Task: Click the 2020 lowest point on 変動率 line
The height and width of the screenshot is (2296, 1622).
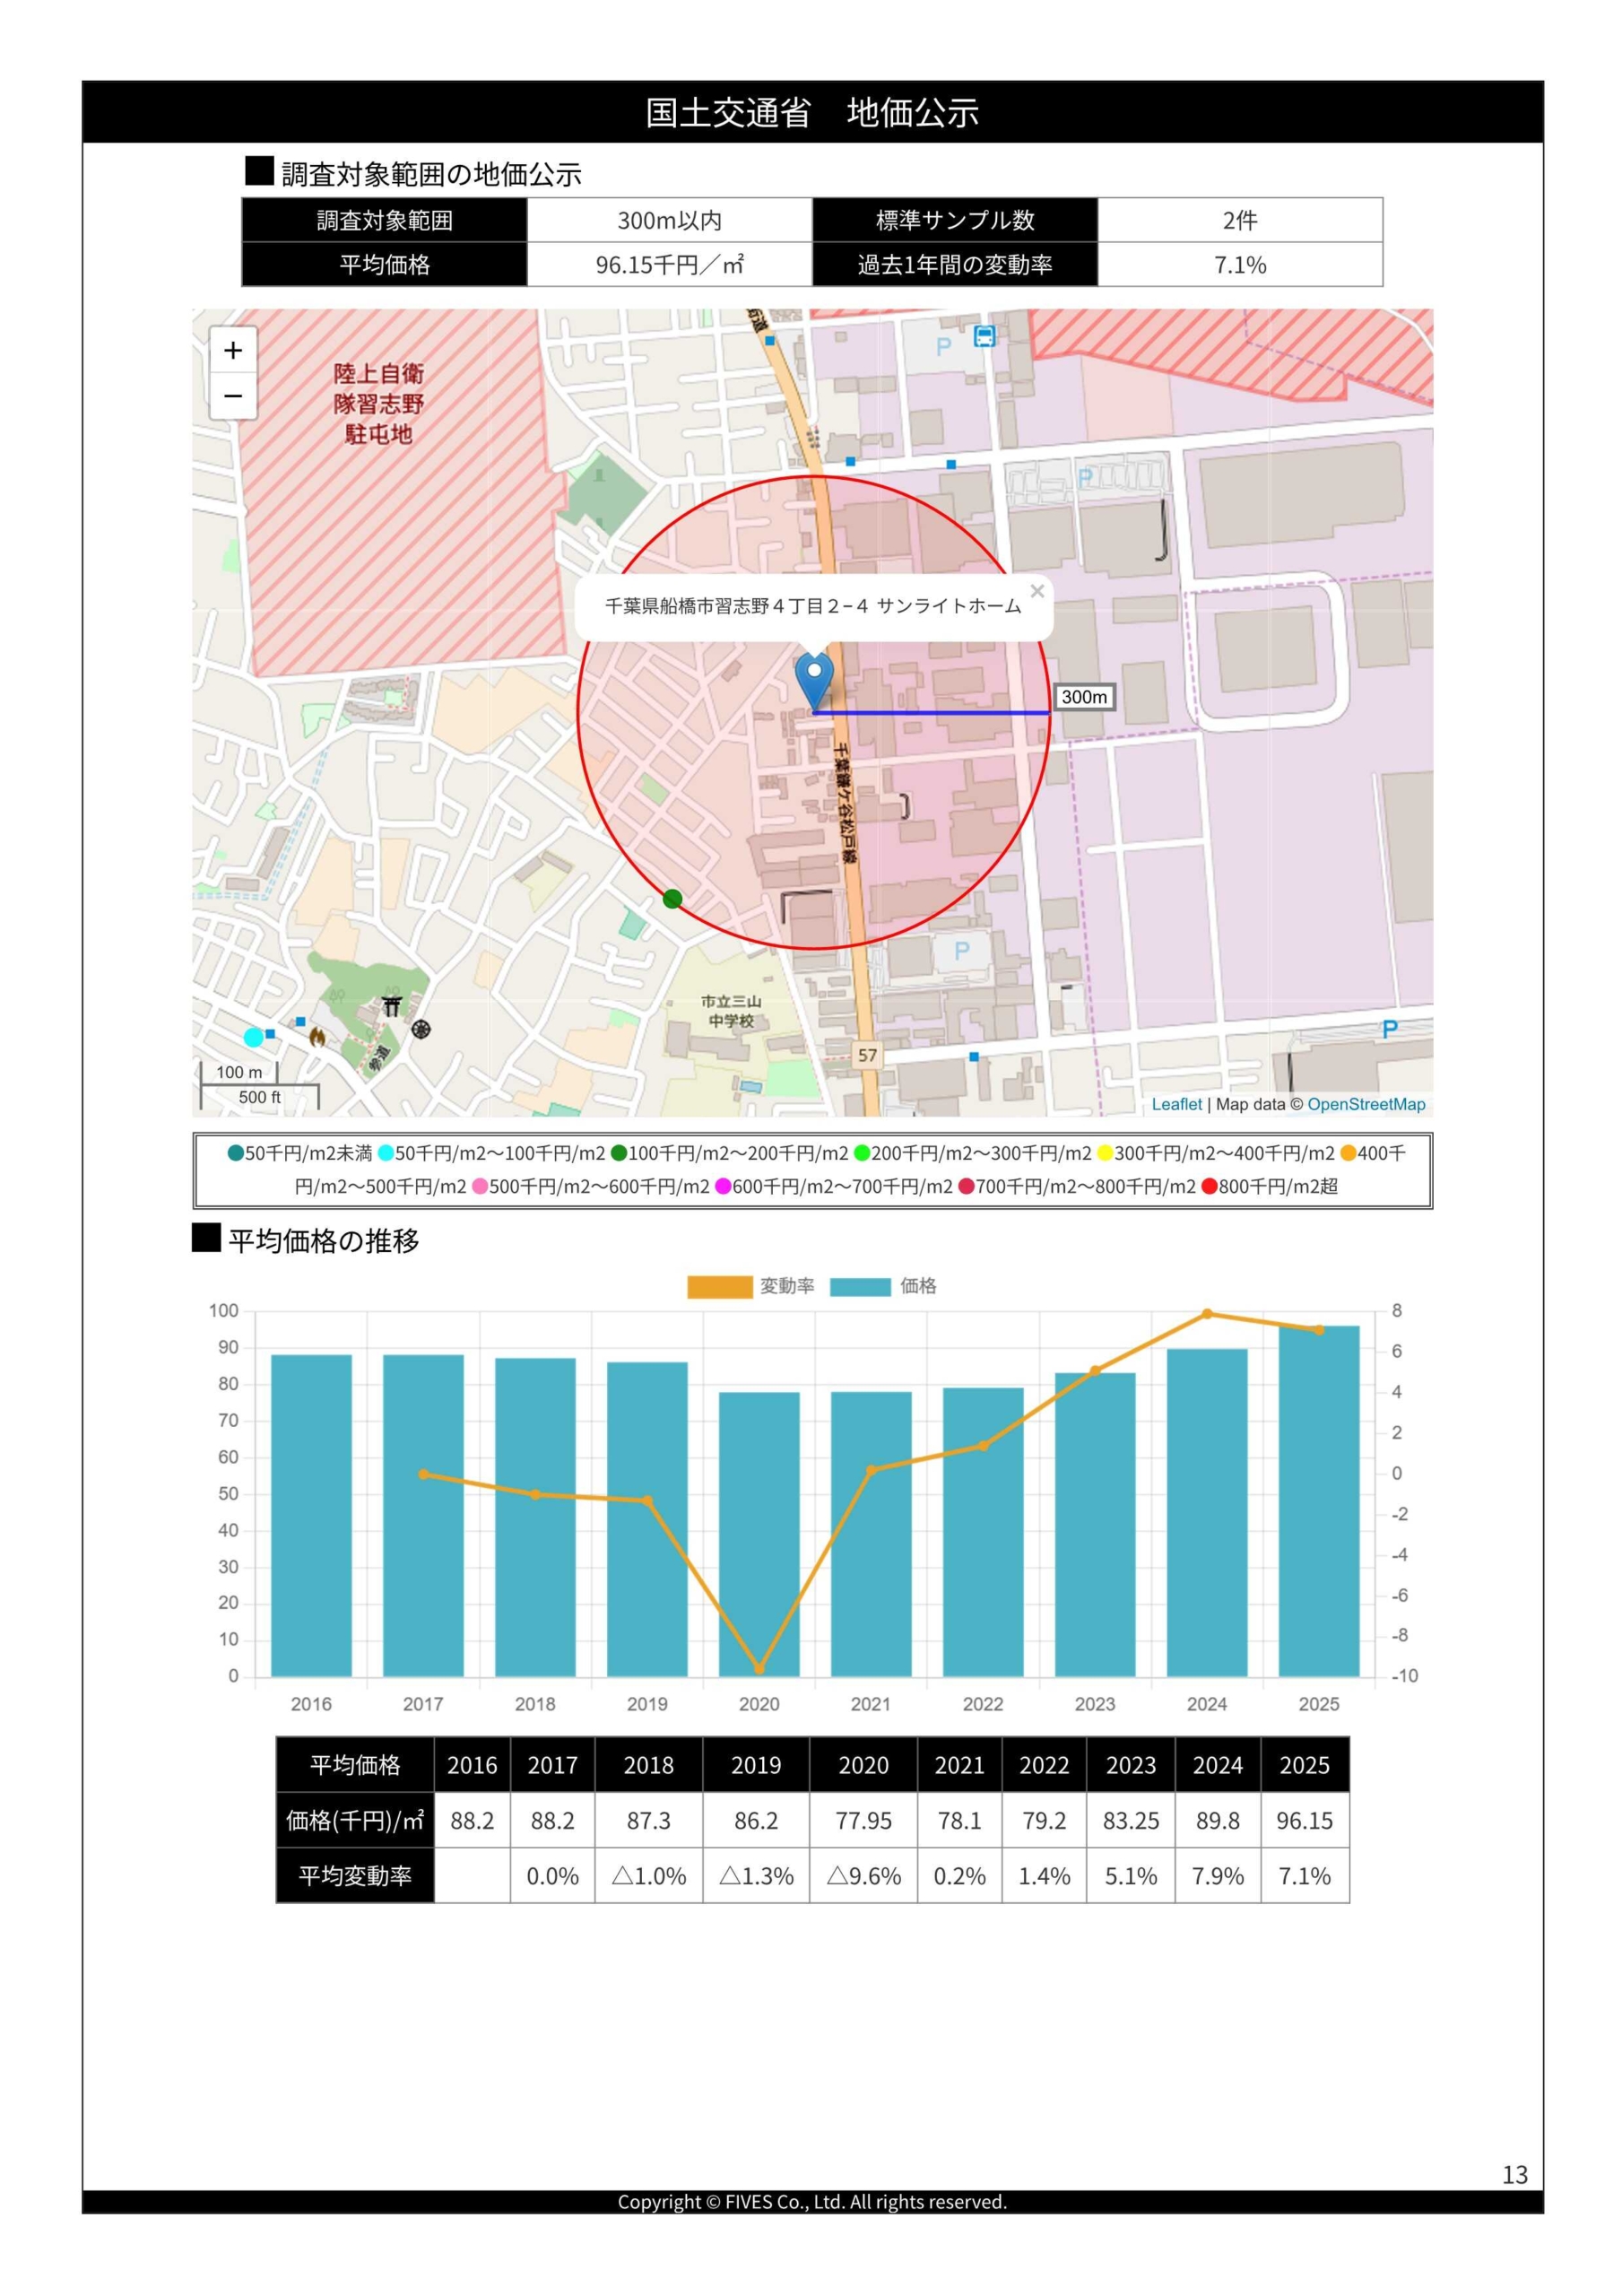Action: (x=759, y=1669)
